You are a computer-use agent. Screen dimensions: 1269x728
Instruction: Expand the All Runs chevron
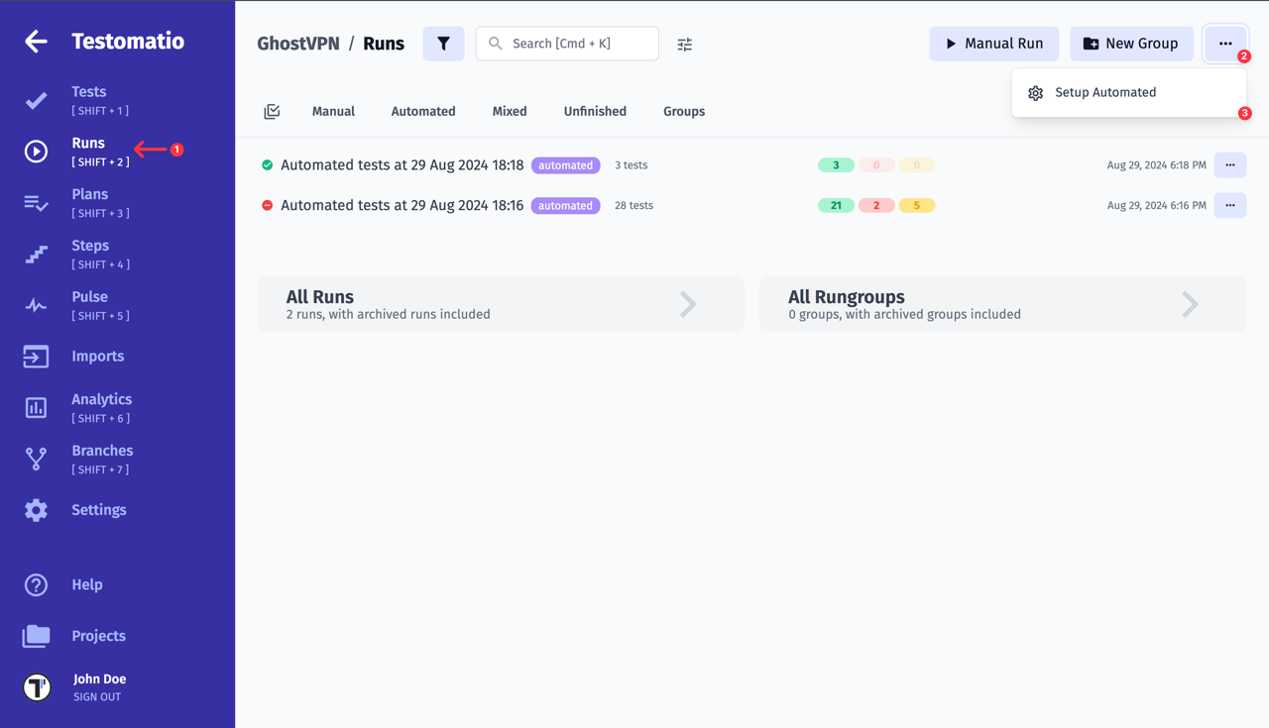[688, 304]
